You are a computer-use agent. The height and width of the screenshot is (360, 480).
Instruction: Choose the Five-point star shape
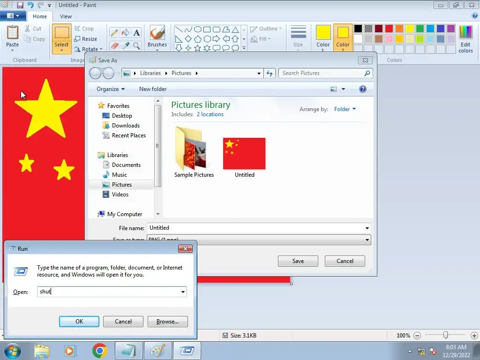[198, 48]
